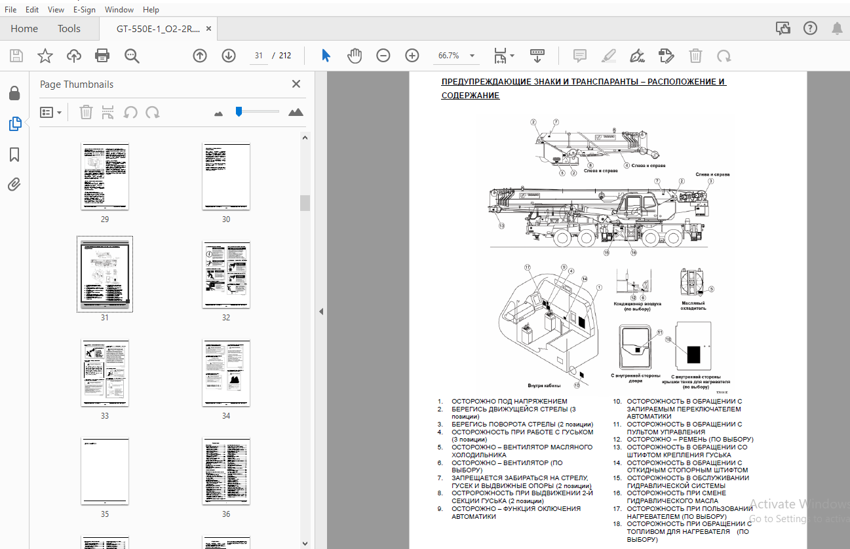Open the share review comments icon
The image size is (850, 549).
point(782,28)
